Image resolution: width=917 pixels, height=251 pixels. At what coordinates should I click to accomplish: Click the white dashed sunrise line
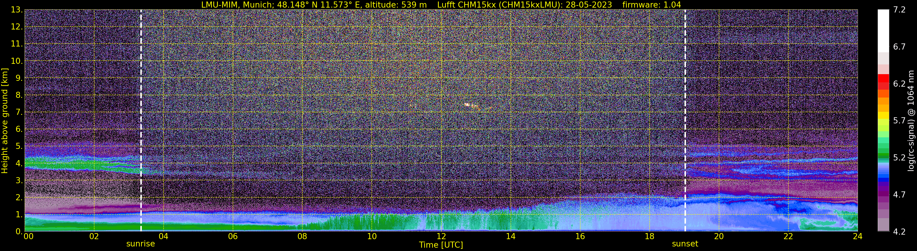pyautogui.click(x=141, y=121)
